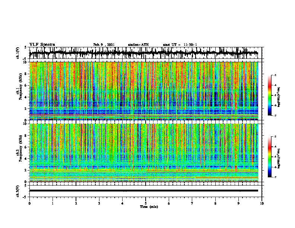Click the "8" tick on ch.2 frequency axis
The height and width of the screenshot is (228, 295).
[26, 136]
